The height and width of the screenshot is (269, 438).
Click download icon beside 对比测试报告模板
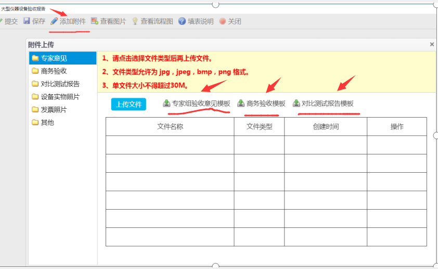click(297, 104)
